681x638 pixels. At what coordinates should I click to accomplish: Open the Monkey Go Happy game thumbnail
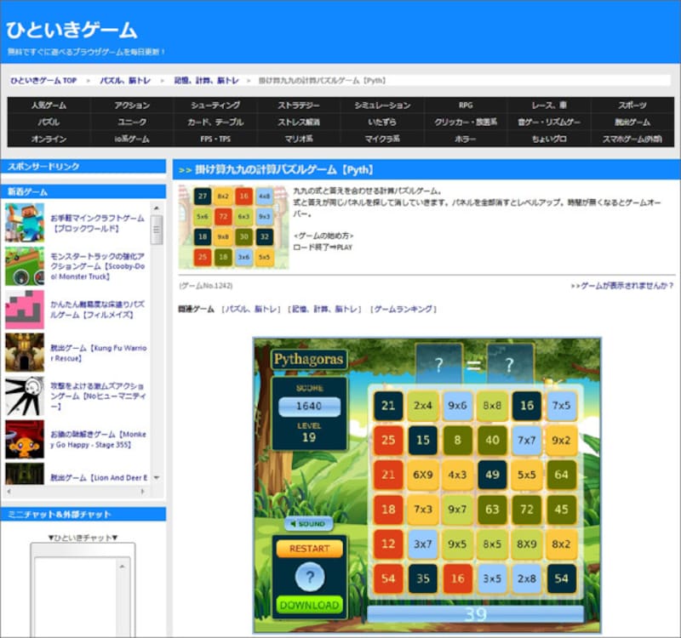pyautogui.click(x=25, y=440)
